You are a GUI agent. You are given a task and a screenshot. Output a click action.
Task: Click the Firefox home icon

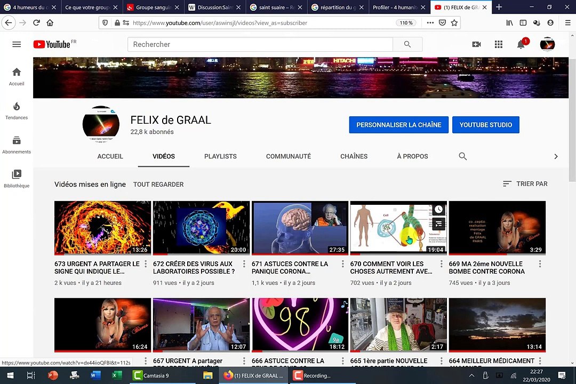(x=50, y=23)
